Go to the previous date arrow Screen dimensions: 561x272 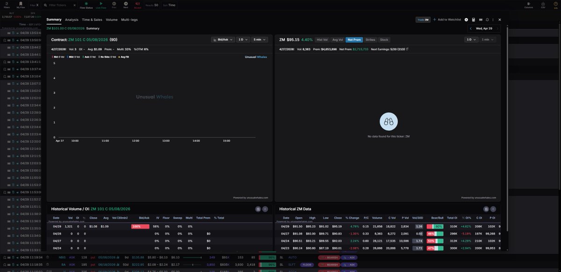coord(471,29)
